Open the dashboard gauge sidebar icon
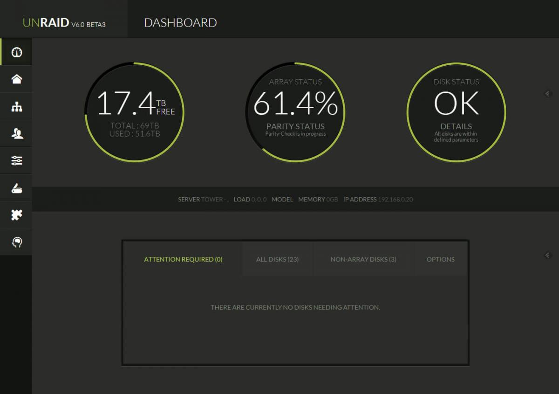The image size is (559, 394). tap(17, 52)
